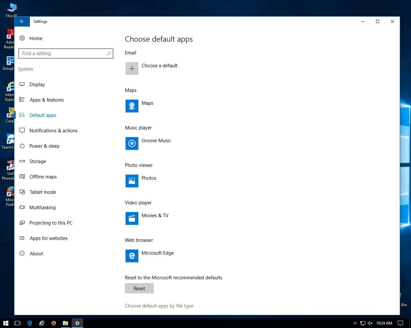The image size is (411, 328).
Task: Click the Photos app icon
Action: point(132,181)
